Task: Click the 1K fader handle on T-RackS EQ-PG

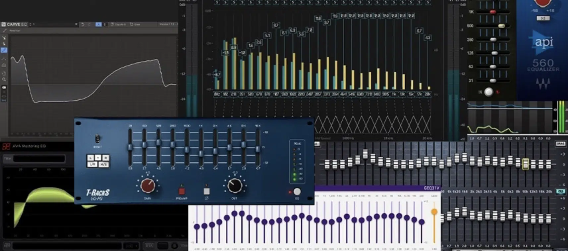Action: (201, 153)
